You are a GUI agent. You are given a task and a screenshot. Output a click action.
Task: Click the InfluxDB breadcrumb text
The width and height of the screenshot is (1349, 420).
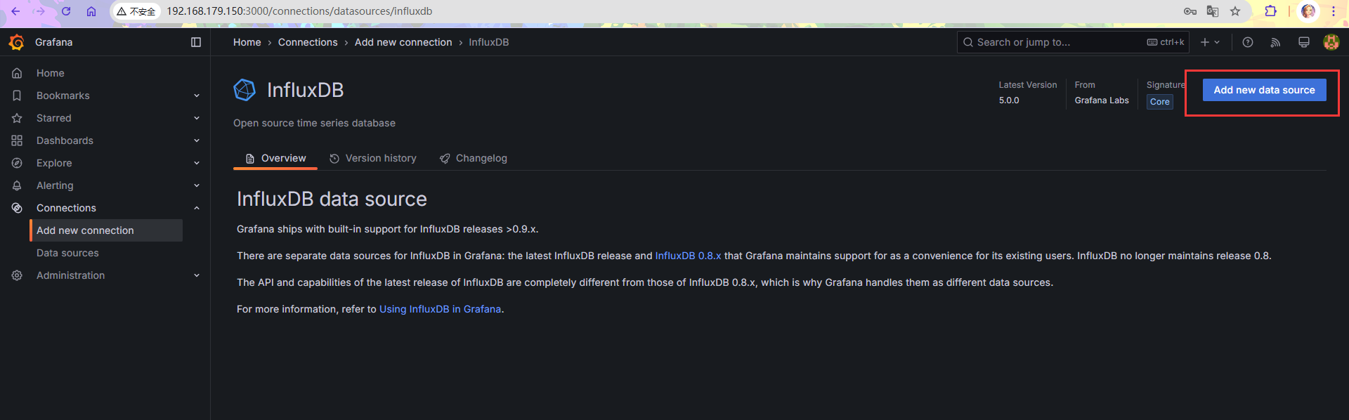pyautogui.click(x=489, y=42)
